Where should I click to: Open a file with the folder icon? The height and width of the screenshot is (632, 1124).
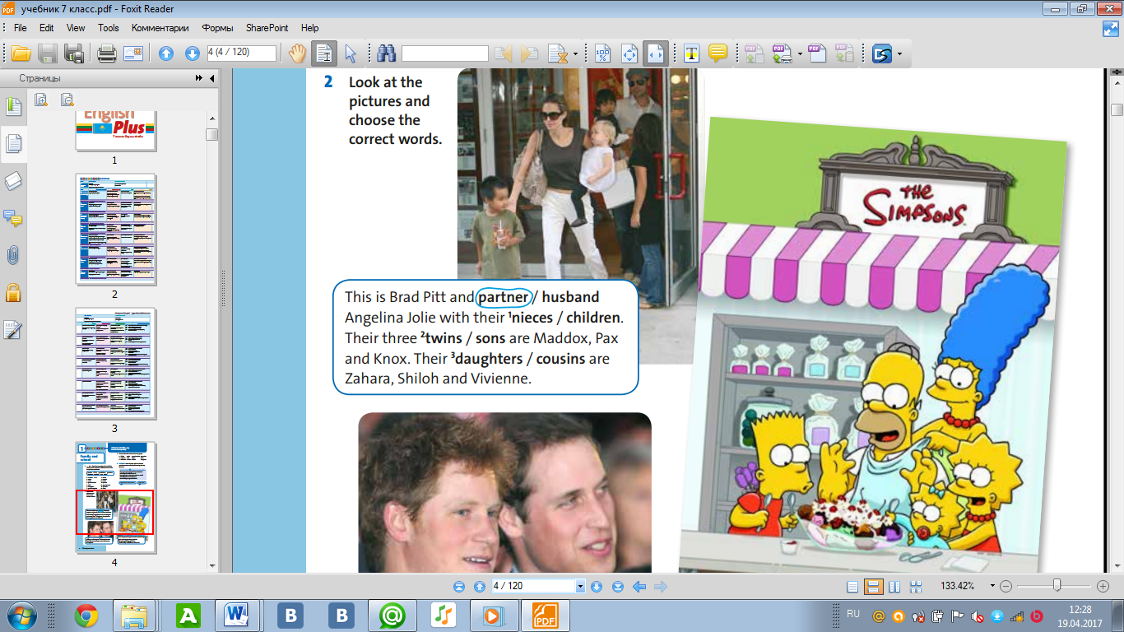[21, 54]
